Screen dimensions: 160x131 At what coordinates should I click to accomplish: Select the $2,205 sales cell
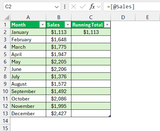[59, 62]
